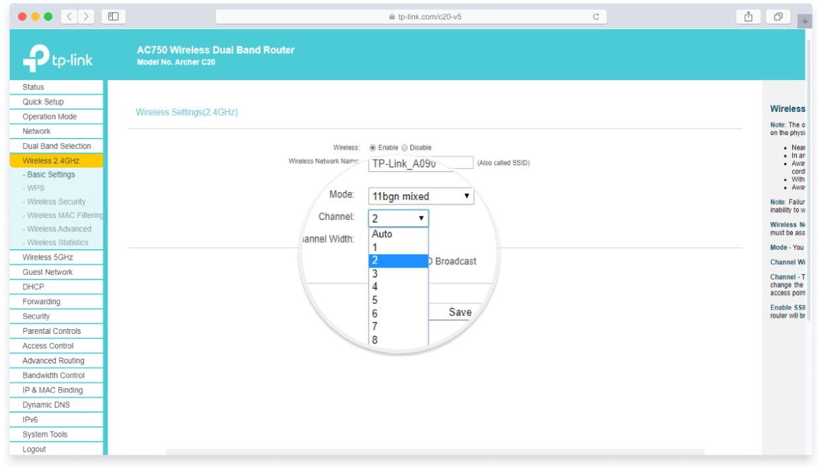Screen dimensions: 822x471
Task: Click the address bar tp-link.com/c20-v5
Action: [411, 17]
